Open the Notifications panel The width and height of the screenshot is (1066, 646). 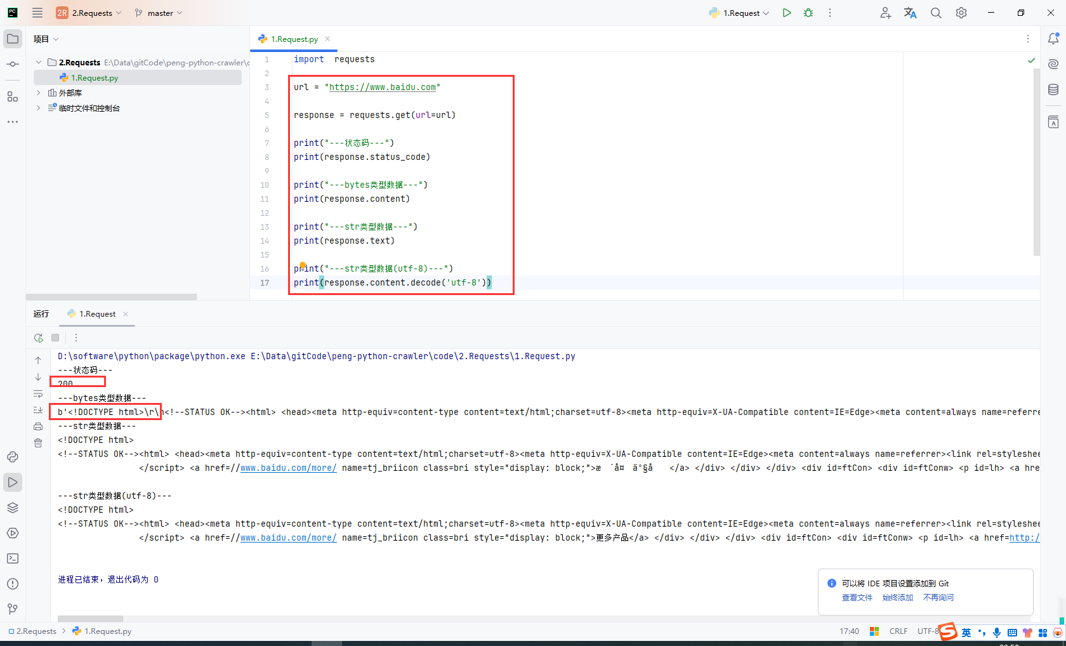click(x=1053, y=39)
